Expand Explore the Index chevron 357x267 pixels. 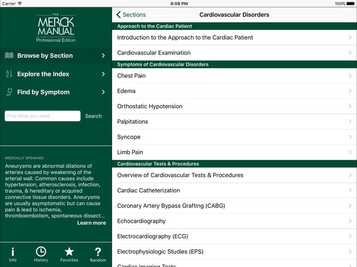point(103,74)
